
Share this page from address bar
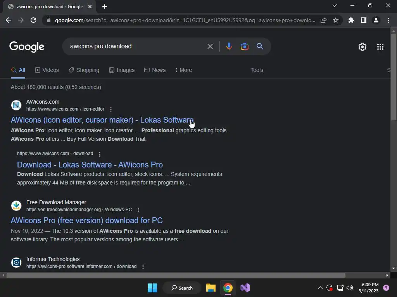pos(323,20)
